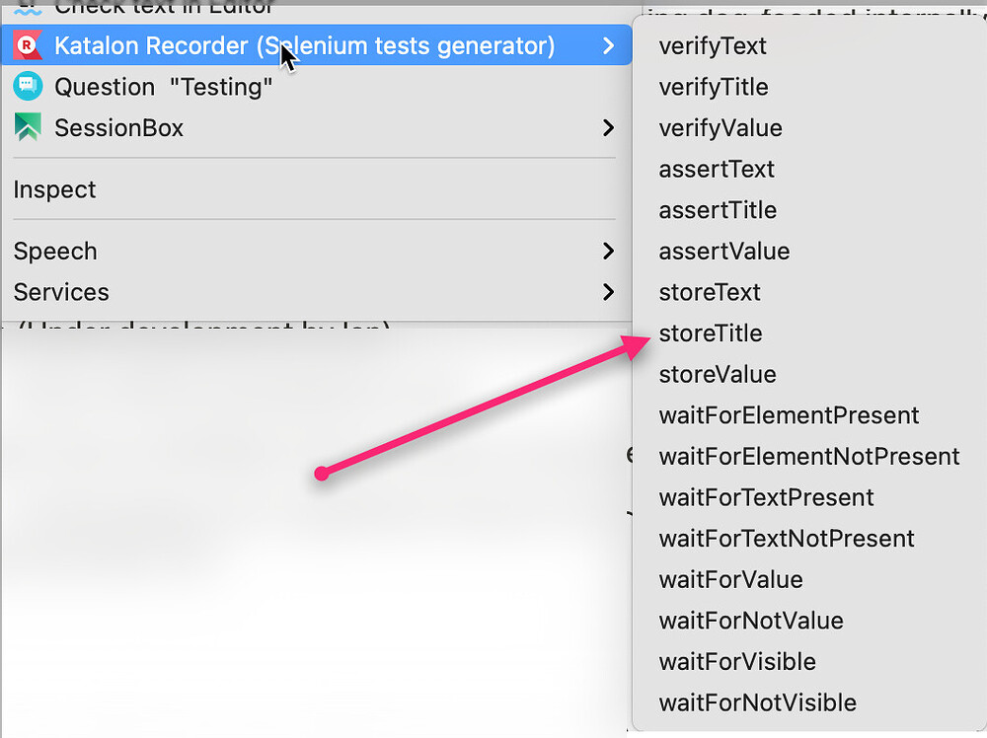Select assertValue from the submenu
This screenshot has width=987, height=738.
click(723, 252)
